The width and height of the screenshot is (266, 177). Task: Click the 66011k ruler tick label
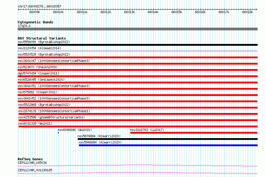click(x=82, y=12)
